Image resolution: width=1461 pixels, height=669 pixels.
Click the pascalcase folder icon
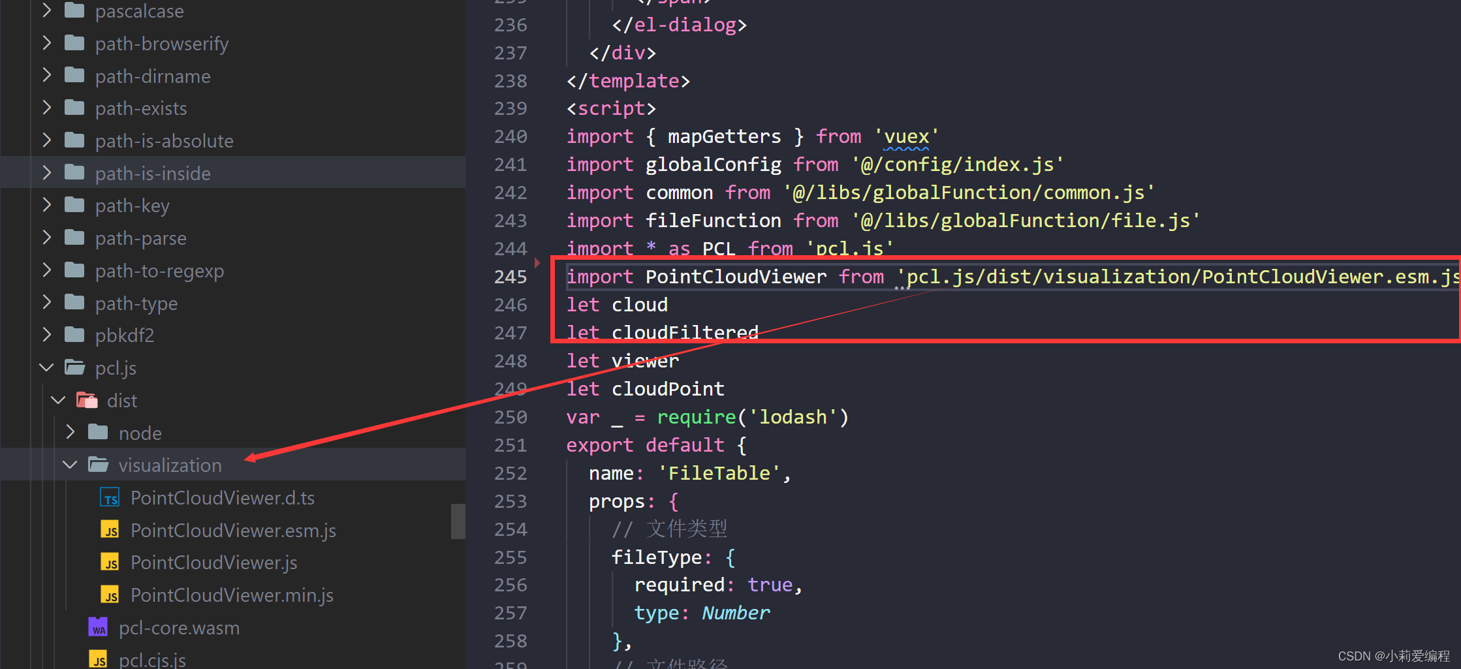coord(74,10)
